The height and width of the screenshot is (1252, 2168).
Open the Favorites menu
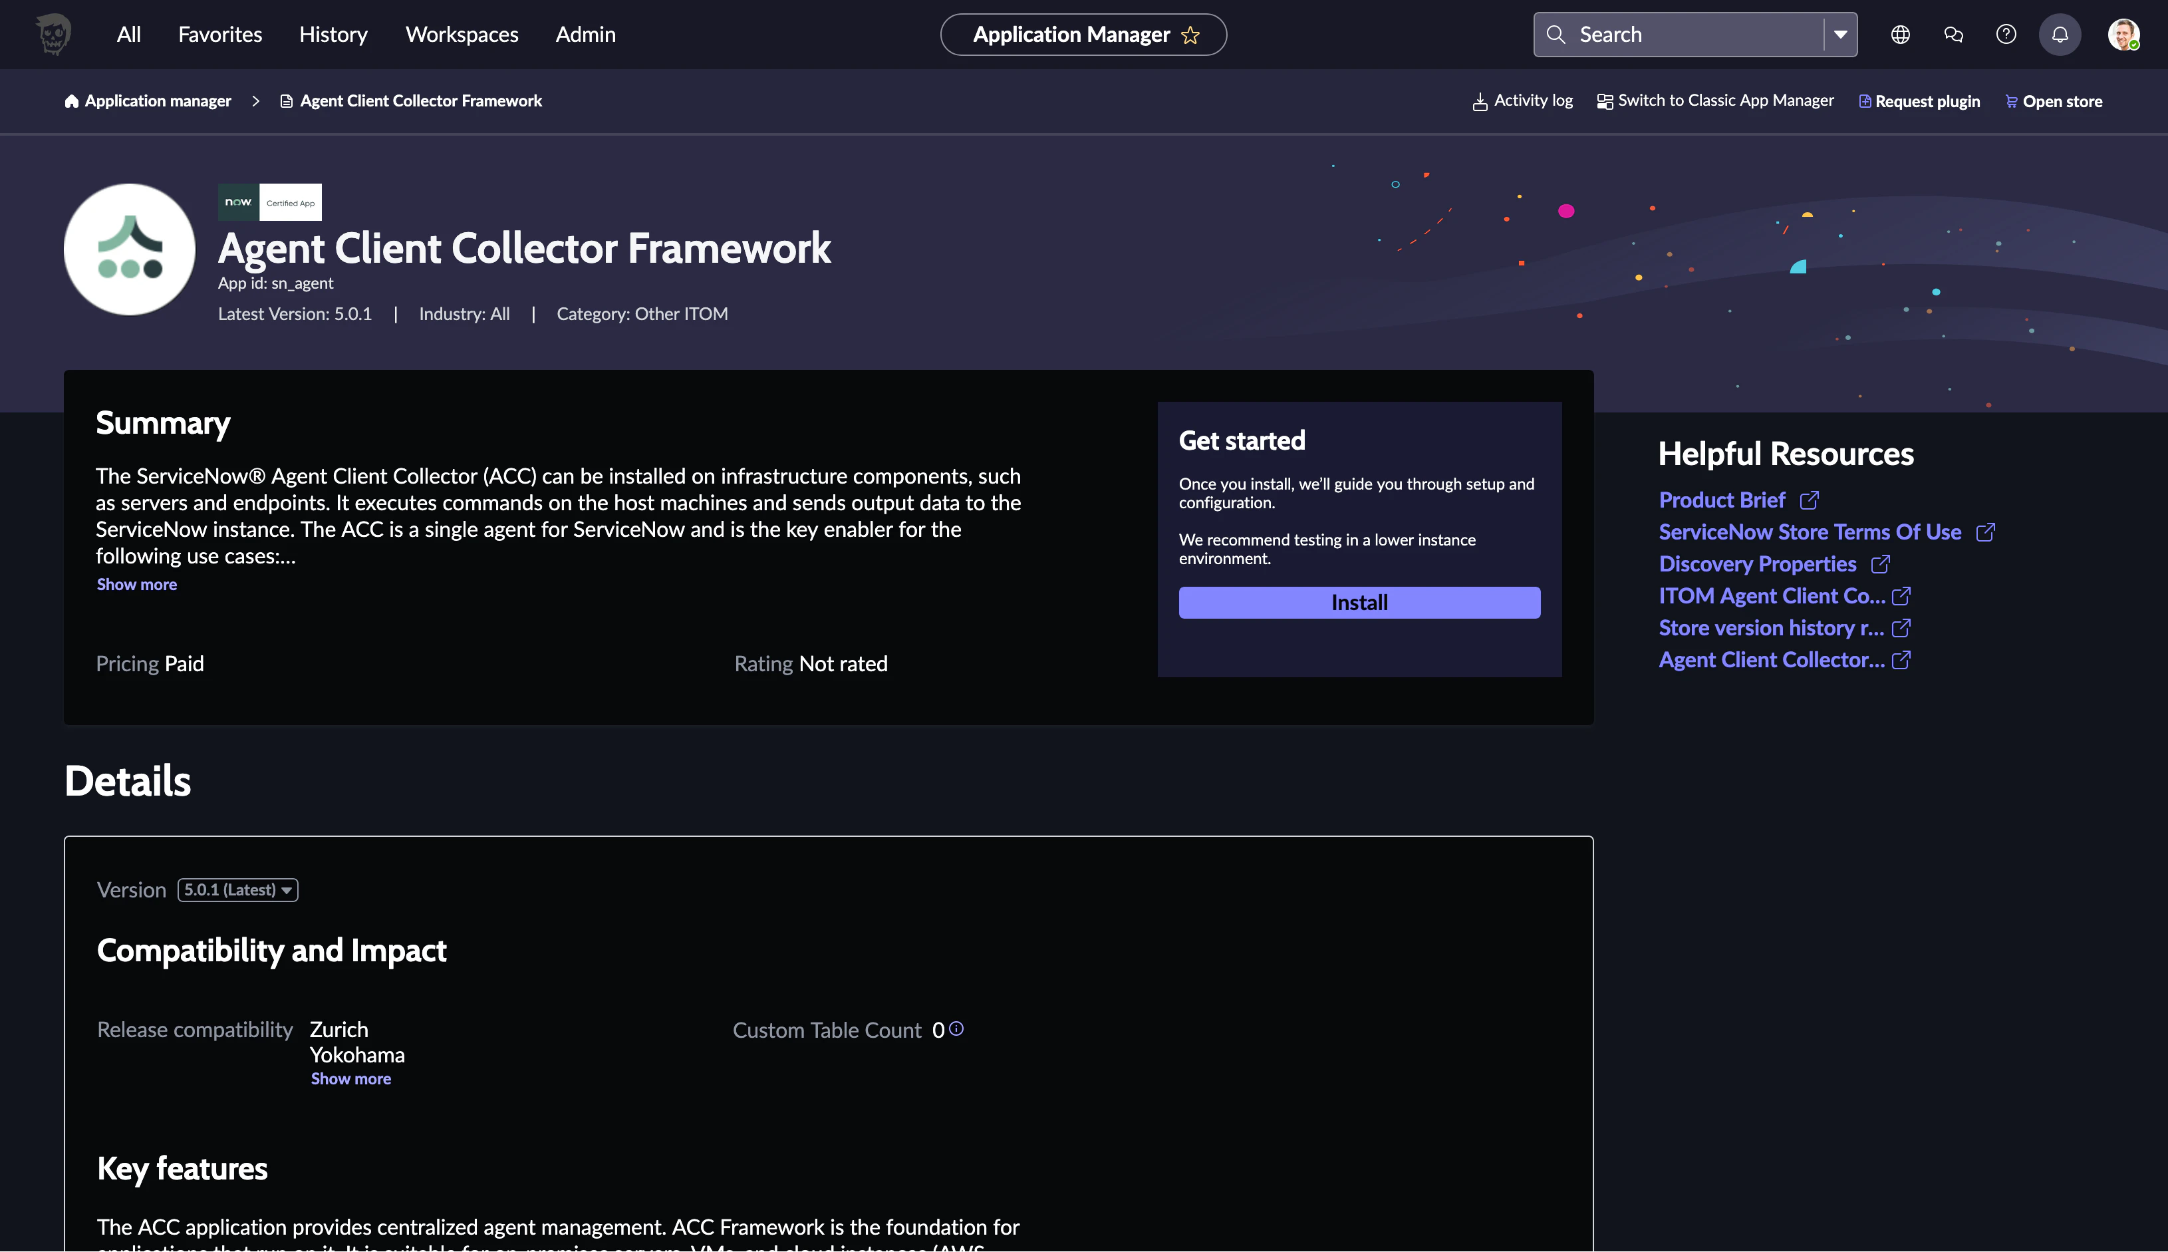tap(220, 35)
